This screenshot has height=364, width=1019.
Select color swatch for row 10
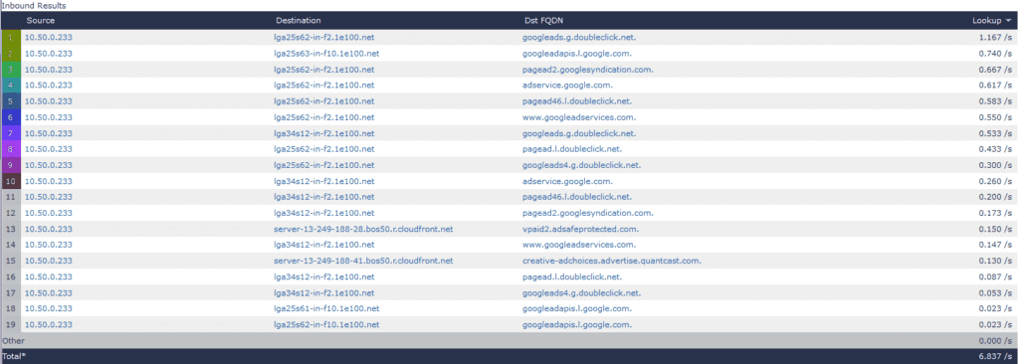click(x=10, y=181)
